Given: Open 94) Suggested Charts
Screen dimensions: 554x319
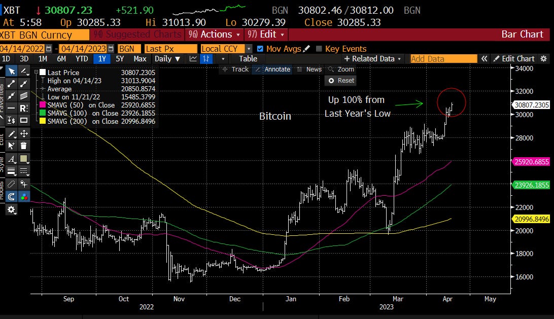Looking at the screenshot, I should (137, 34).
